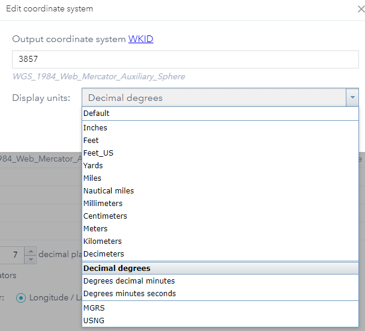The width and height of the screenshot is (365, 331).
Task: Click the output coordinate system WKID field
Action: (x=185, y=61)
